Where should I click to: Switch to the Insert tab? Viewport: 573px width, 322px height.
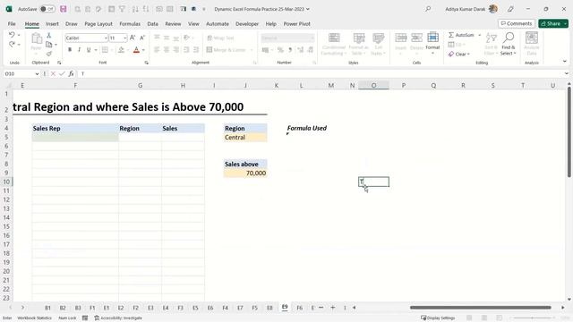coord(52,24)
